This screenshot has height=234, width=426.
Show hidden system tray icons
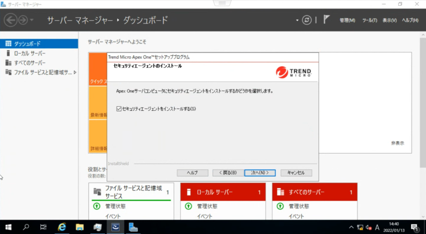pyautogui.click(x=351, y=227)
